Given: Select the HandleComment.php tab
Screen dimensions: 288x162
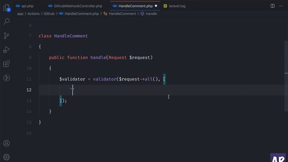Looking at the screenshot, I should coord(135,6).
